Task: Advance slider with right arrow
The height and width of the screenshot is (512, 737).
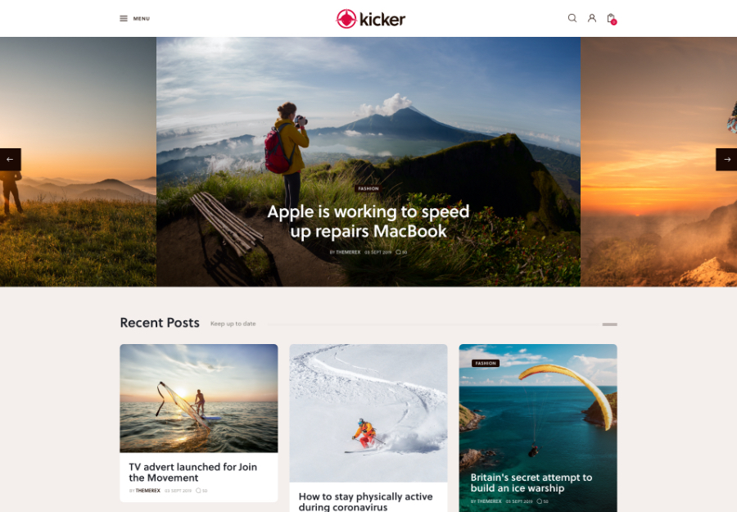Action: (x=726, y=160)
